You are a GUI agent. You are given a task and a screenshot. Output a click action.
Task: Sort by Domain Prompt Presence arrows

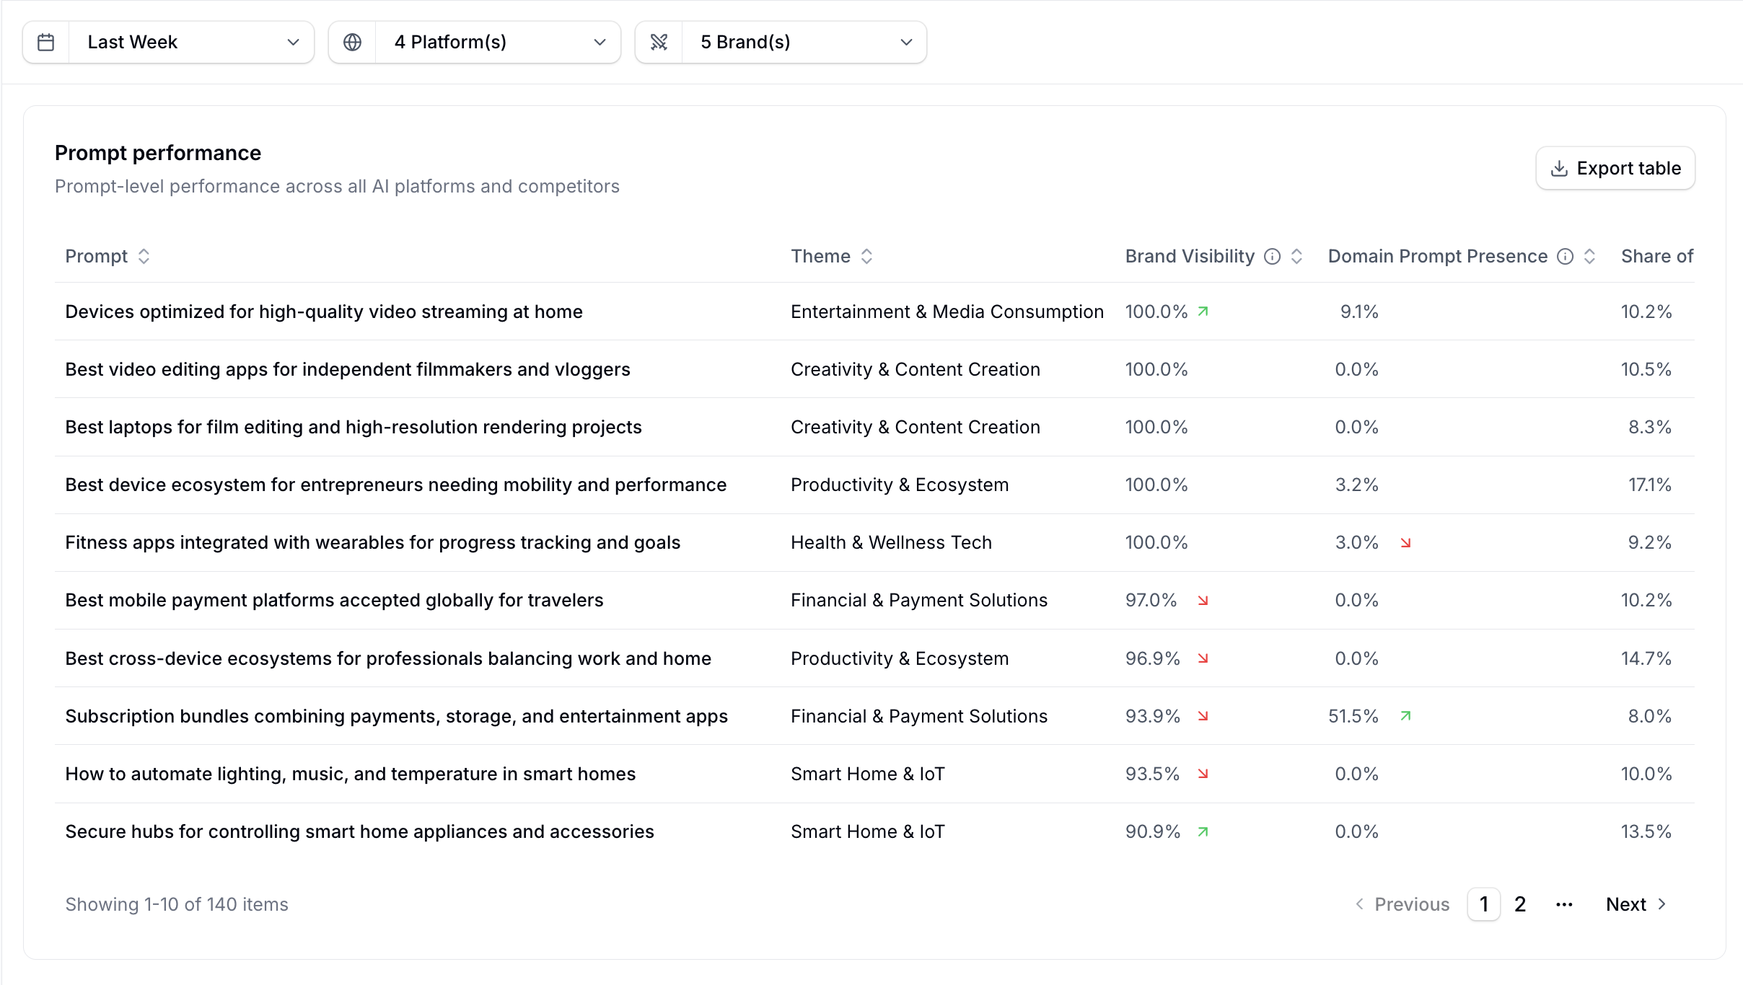pyautogui.click(x=1589, y=257)
